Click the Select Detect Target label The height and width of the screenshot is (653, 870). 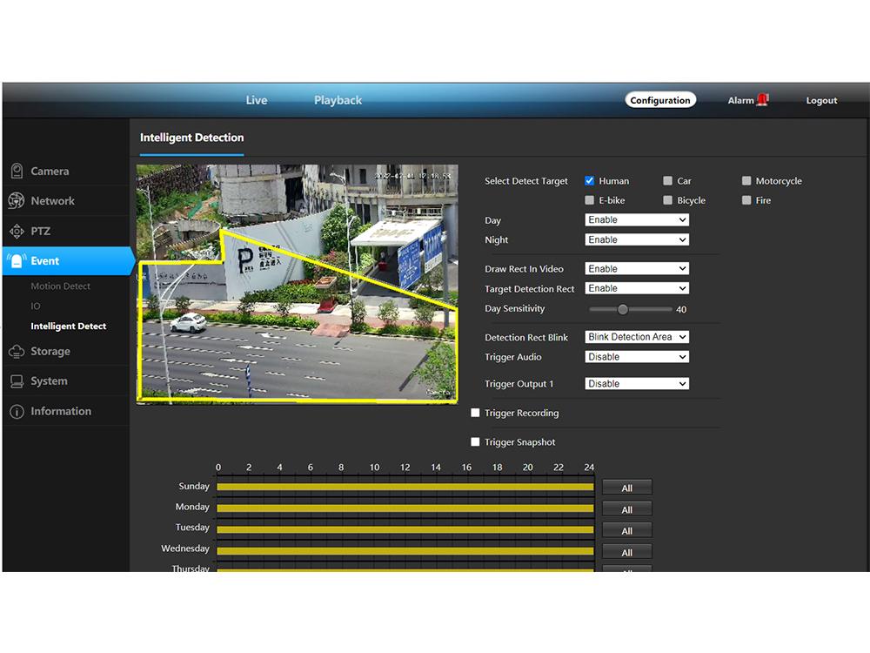point(526,181)
